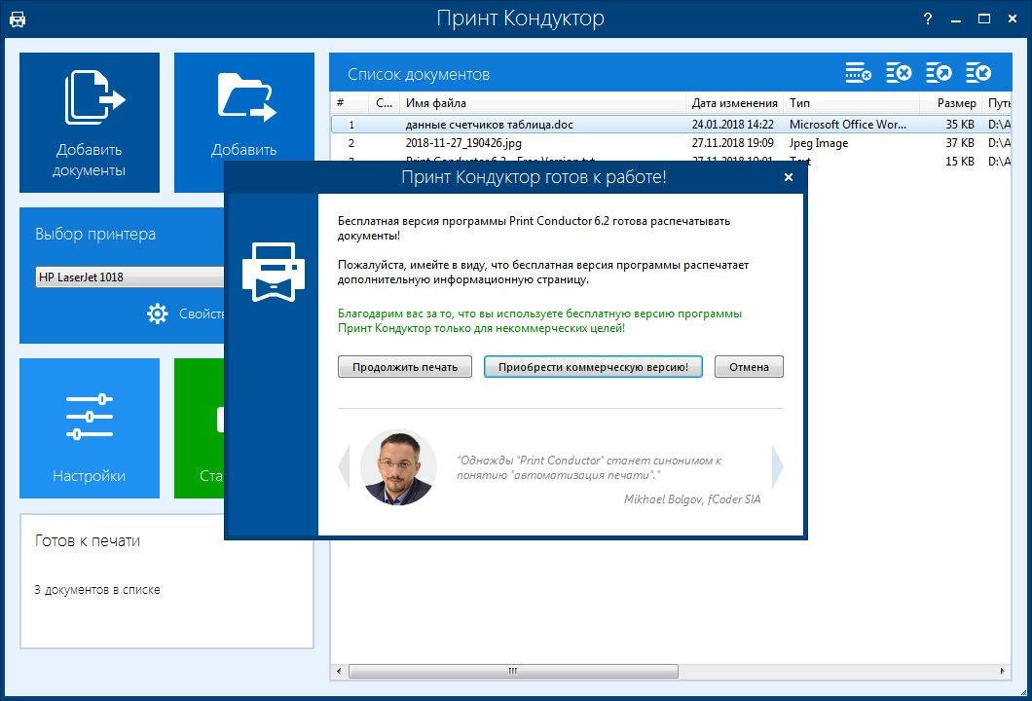Sort by 'Дата изменения' column header

734,102
